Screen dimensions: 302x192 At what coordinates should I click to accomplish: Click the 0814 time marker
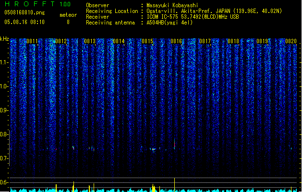tap(119, 41)
